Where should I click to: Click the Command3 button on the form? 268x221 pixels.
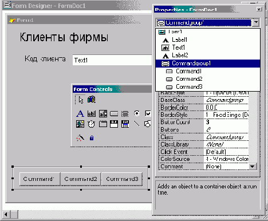coord(122,179)
